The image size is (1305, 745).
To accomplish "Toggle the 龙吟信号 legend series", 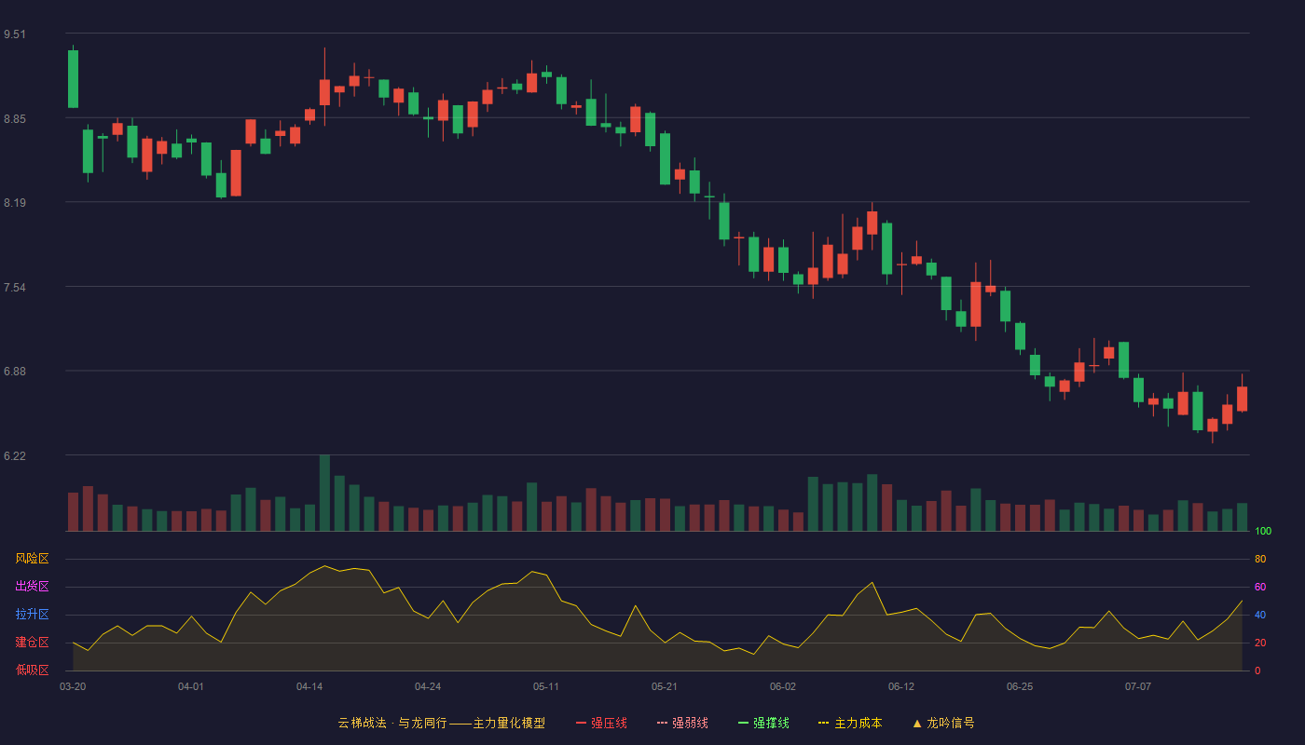I will [943, 723].
